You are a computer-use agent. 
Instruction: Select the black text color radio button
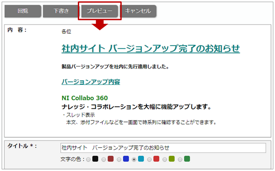[x=88, y=160]
